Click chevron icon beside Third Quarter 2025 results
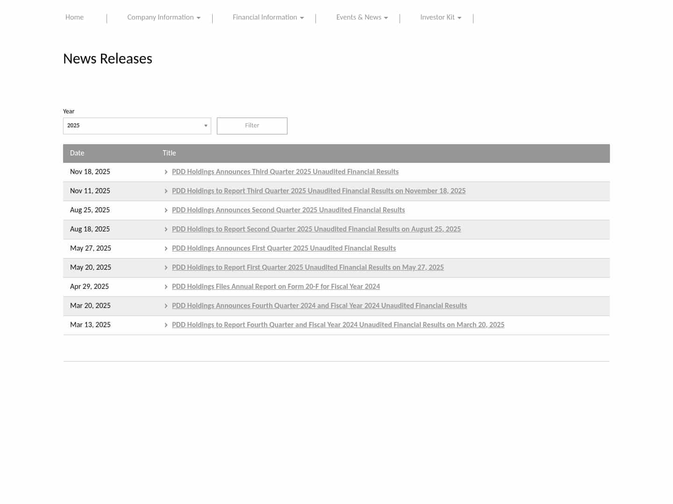This screenshot has width=673, height=504. 166,172
